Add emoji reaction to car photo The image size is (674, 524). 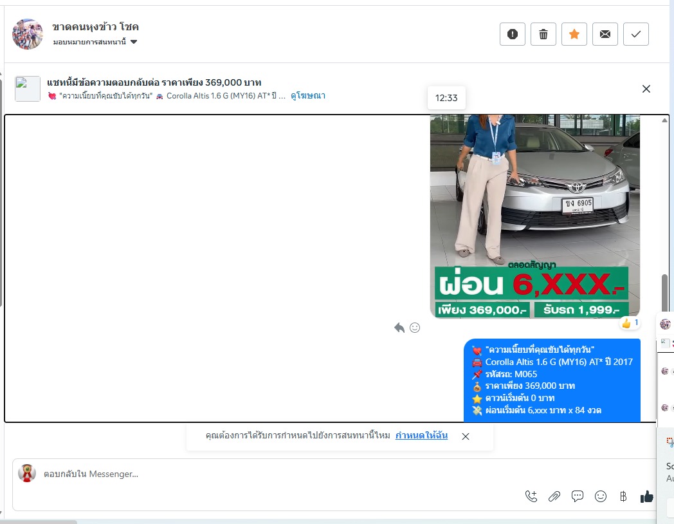click(415, 328)
